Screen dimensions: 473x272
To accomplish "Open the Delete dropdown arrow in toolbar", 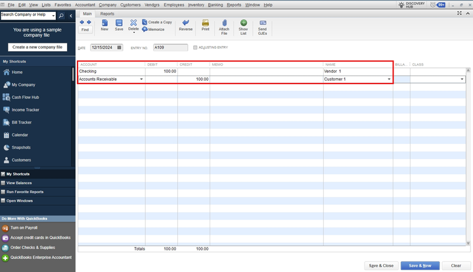I will point(133,32).
